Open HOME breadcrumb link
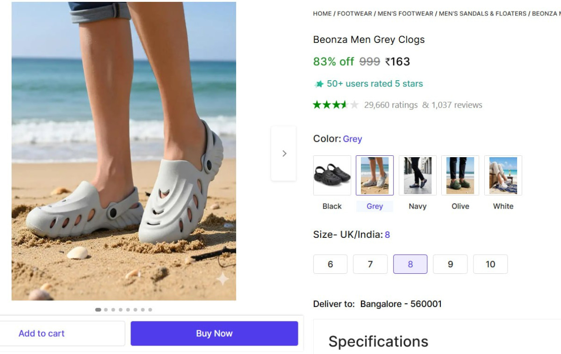The height and width of the screenshot is (354, 561). pos(322,14)
